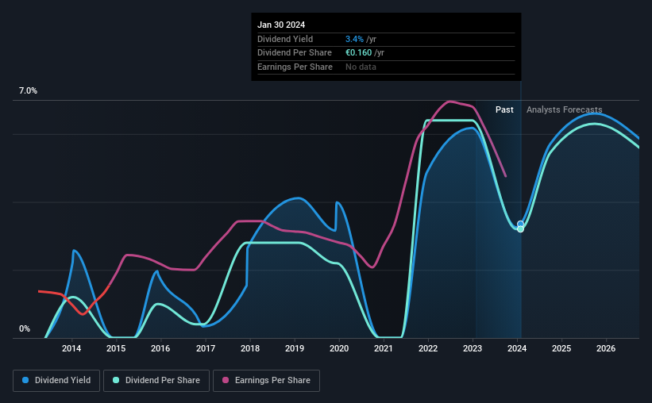The width and height of the screenshot is (652, 403).
Task: Click the 2020 x-axis label
Action: coord(339,348)
